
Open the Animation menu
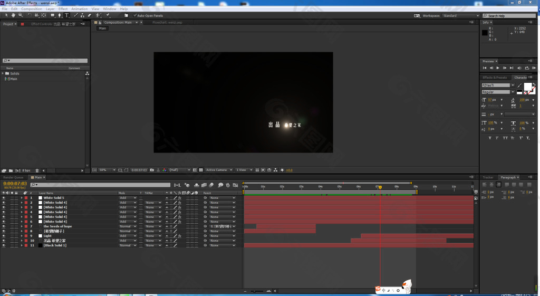pyautogui.click(x=79, y=8)
